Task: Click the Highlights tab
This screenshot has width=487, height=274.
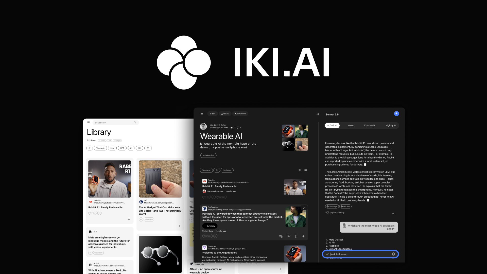Action: click(391, 125)
